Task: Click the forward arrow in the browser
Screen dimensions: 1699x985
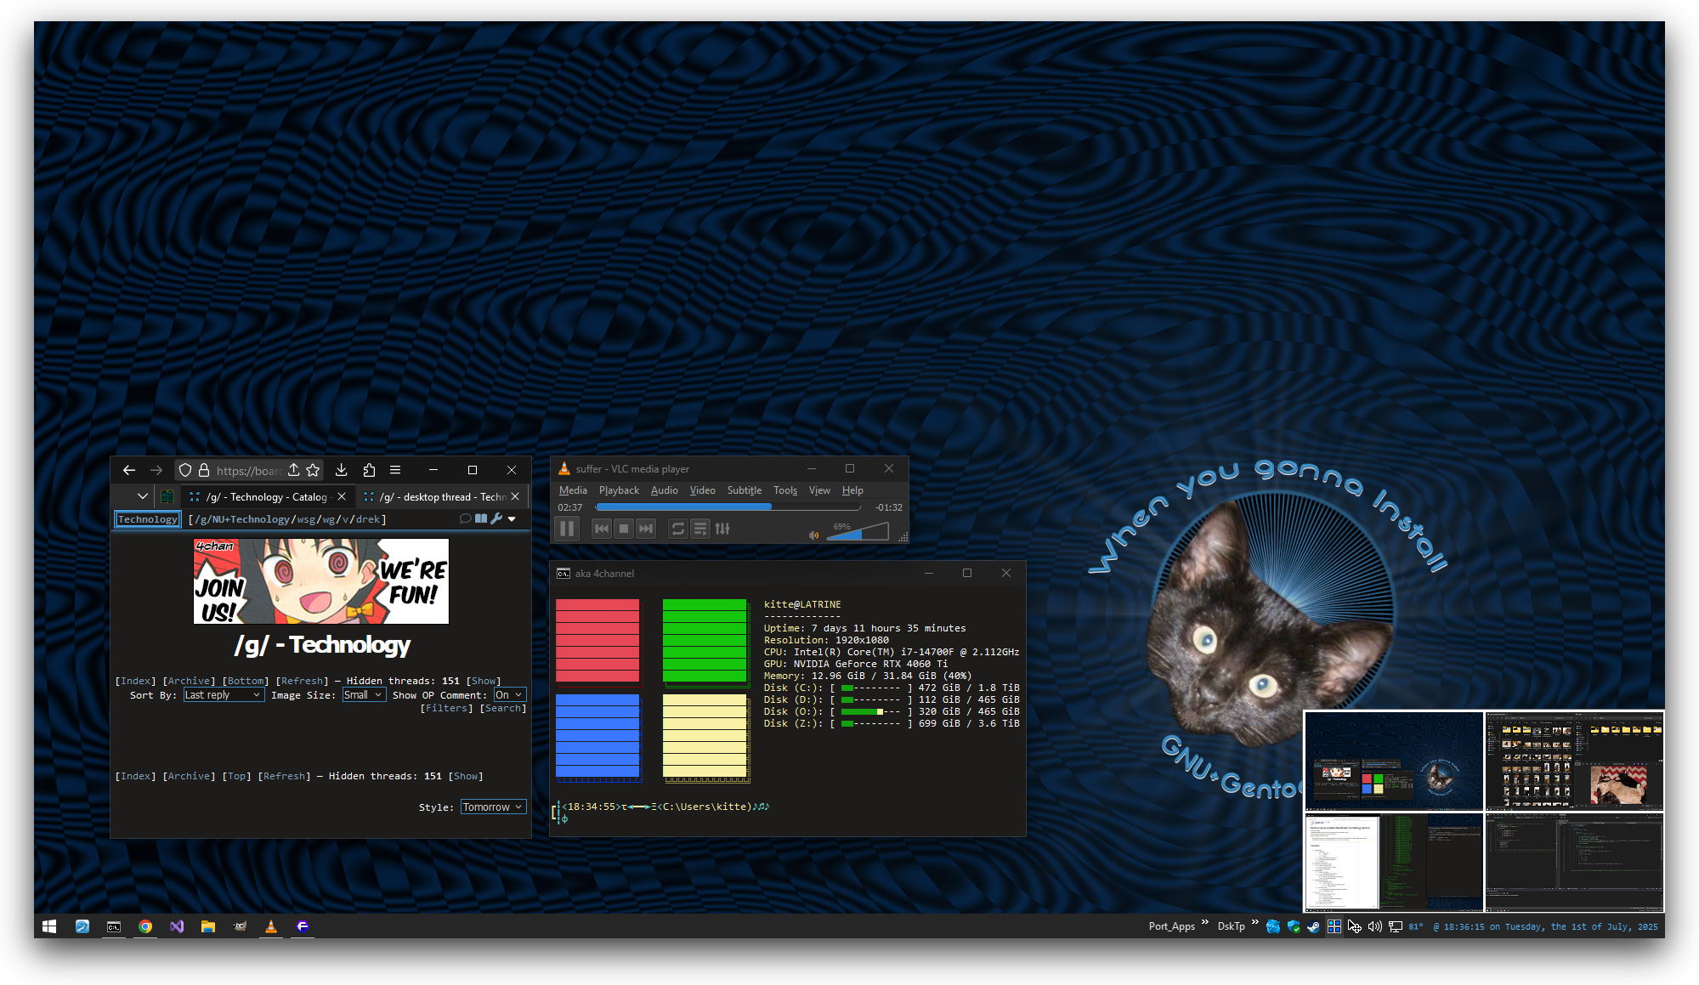Action: pos(156,470)
